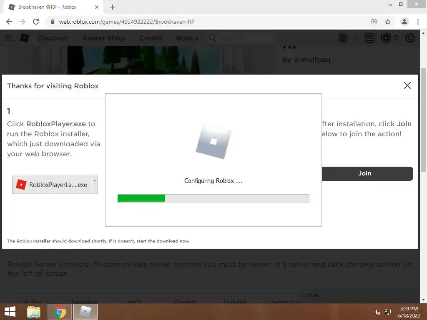Open the Robux page

click(187, 38)
